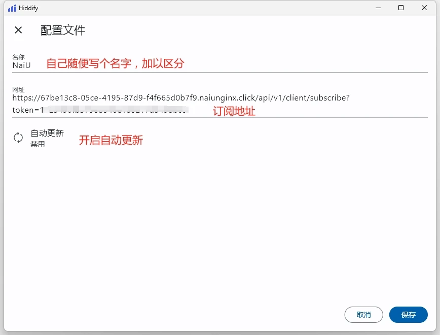
Task: Select the circular update arrows symbol
Action: coord(18,138)
